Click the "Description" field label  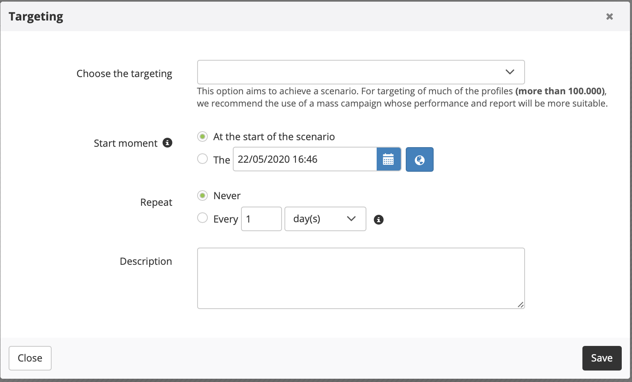point(145,261)
